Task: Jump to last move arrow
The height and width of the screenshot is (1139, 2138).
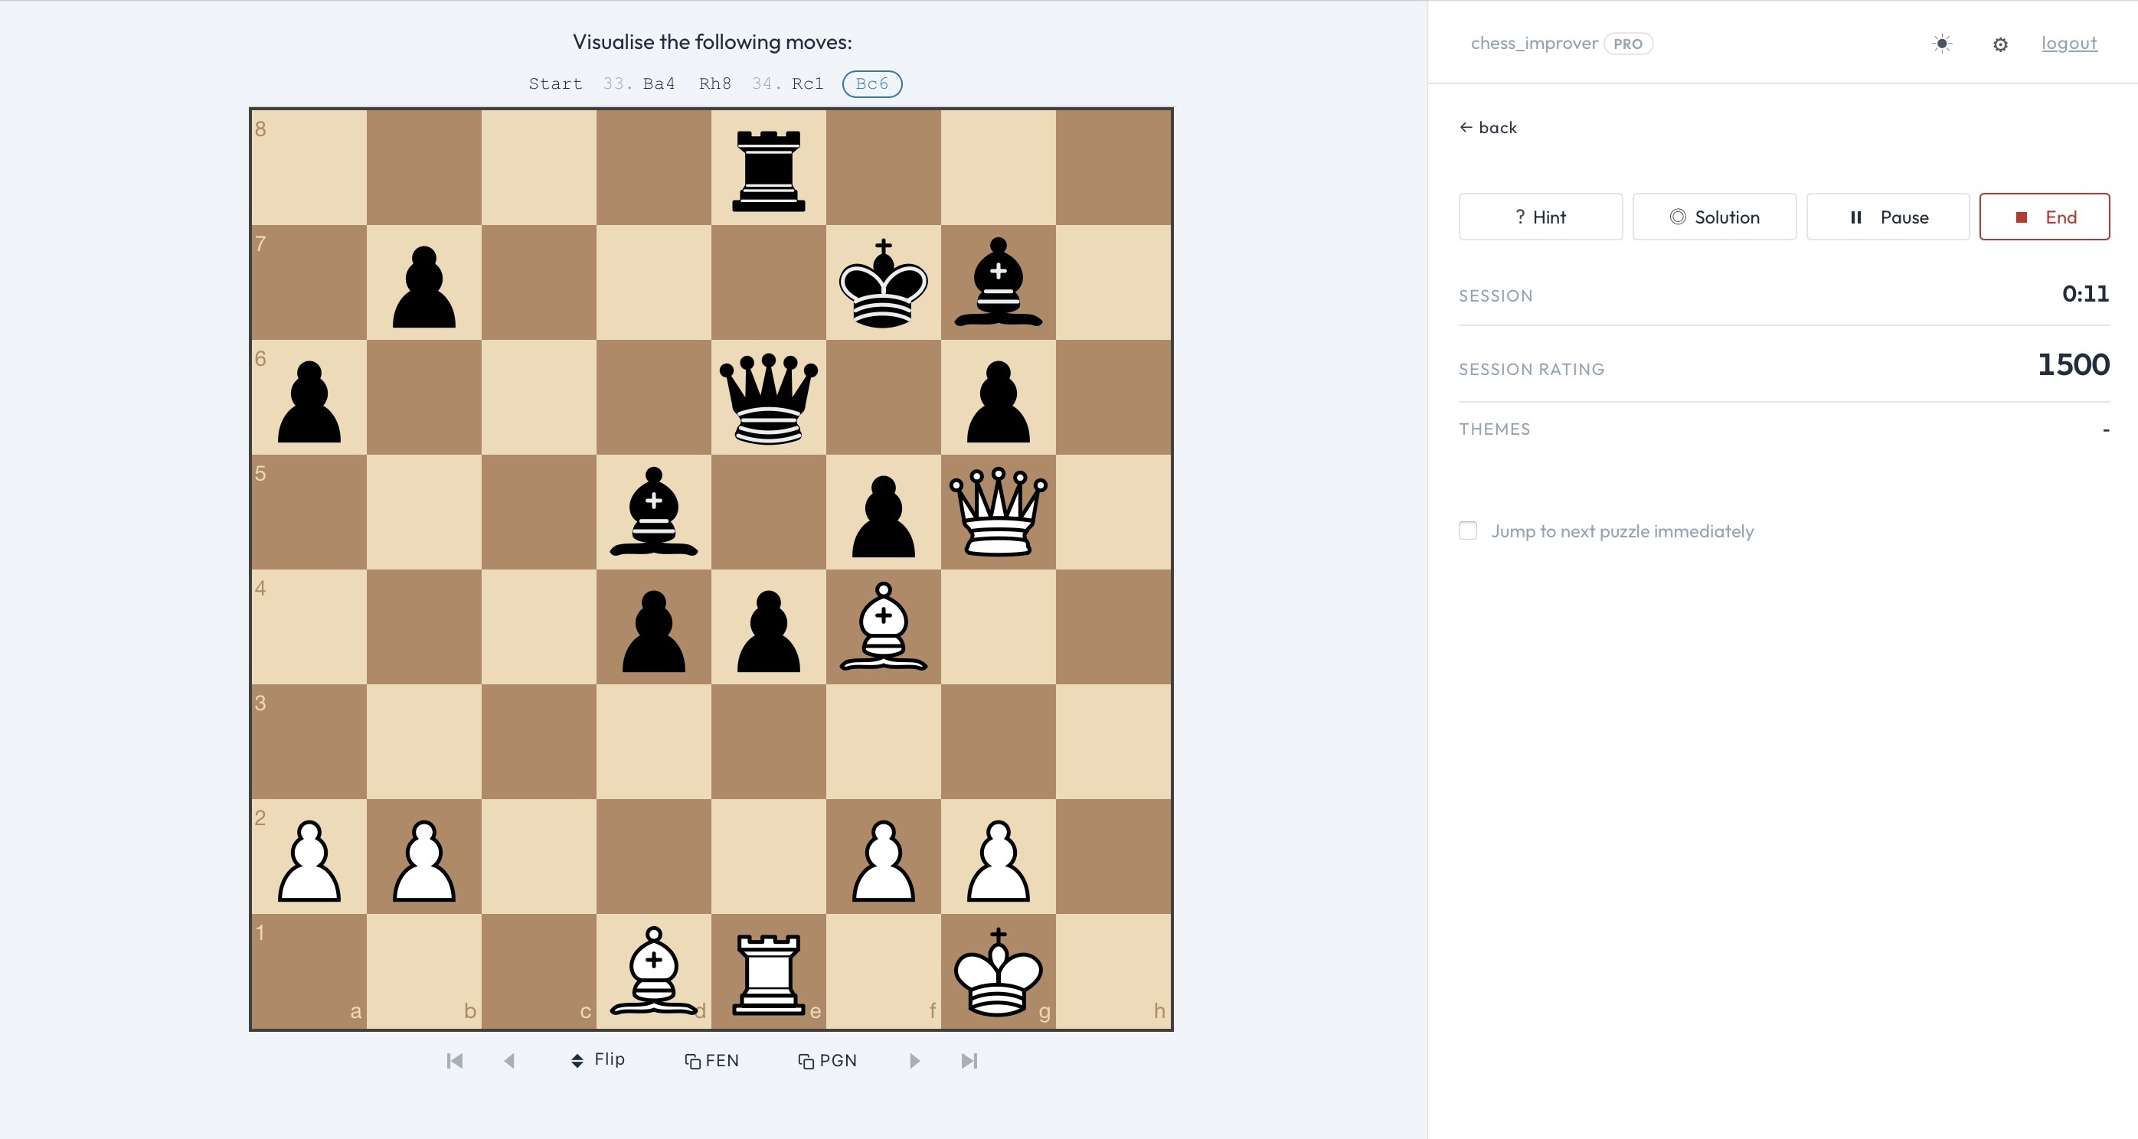Action: click(969, 1061)
